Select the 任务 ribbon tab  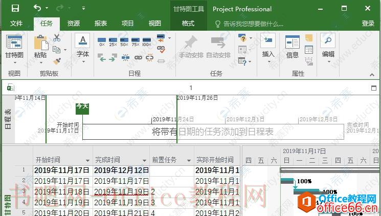pyautogui.click(x=47, y=24)
